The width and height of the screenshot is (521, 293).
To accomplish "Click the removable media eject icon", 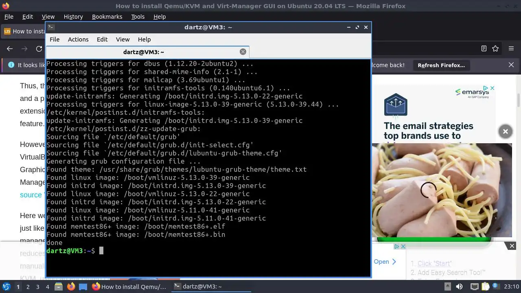I will pyautogui.click(x=447, y=286).
